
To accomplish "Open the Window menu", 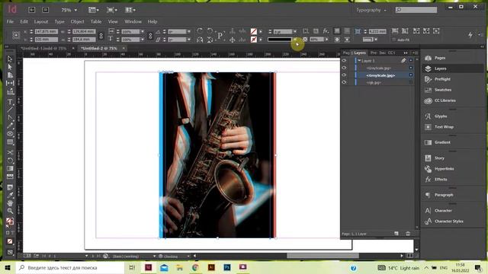I will (x=133, y=22).
